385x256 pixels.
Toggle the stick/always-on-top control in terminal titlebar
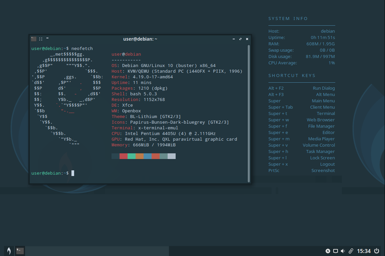(x=40, y=39)
